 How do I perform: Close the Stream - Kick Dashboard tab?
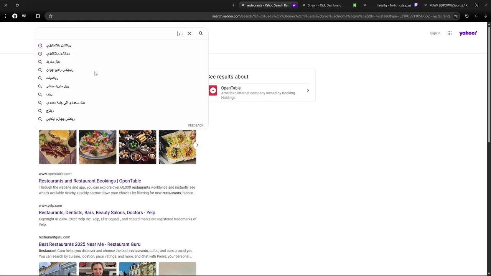click(304, 5)
